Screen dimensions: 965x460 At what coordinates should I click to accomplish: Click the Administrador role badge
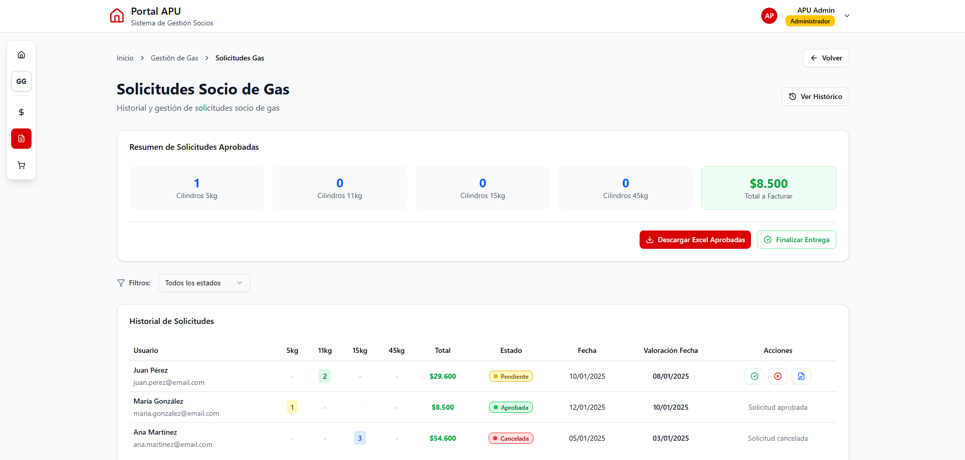point(809,21)
